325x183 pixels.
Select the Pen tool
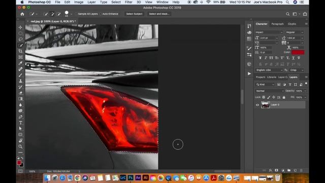point(20,117)
